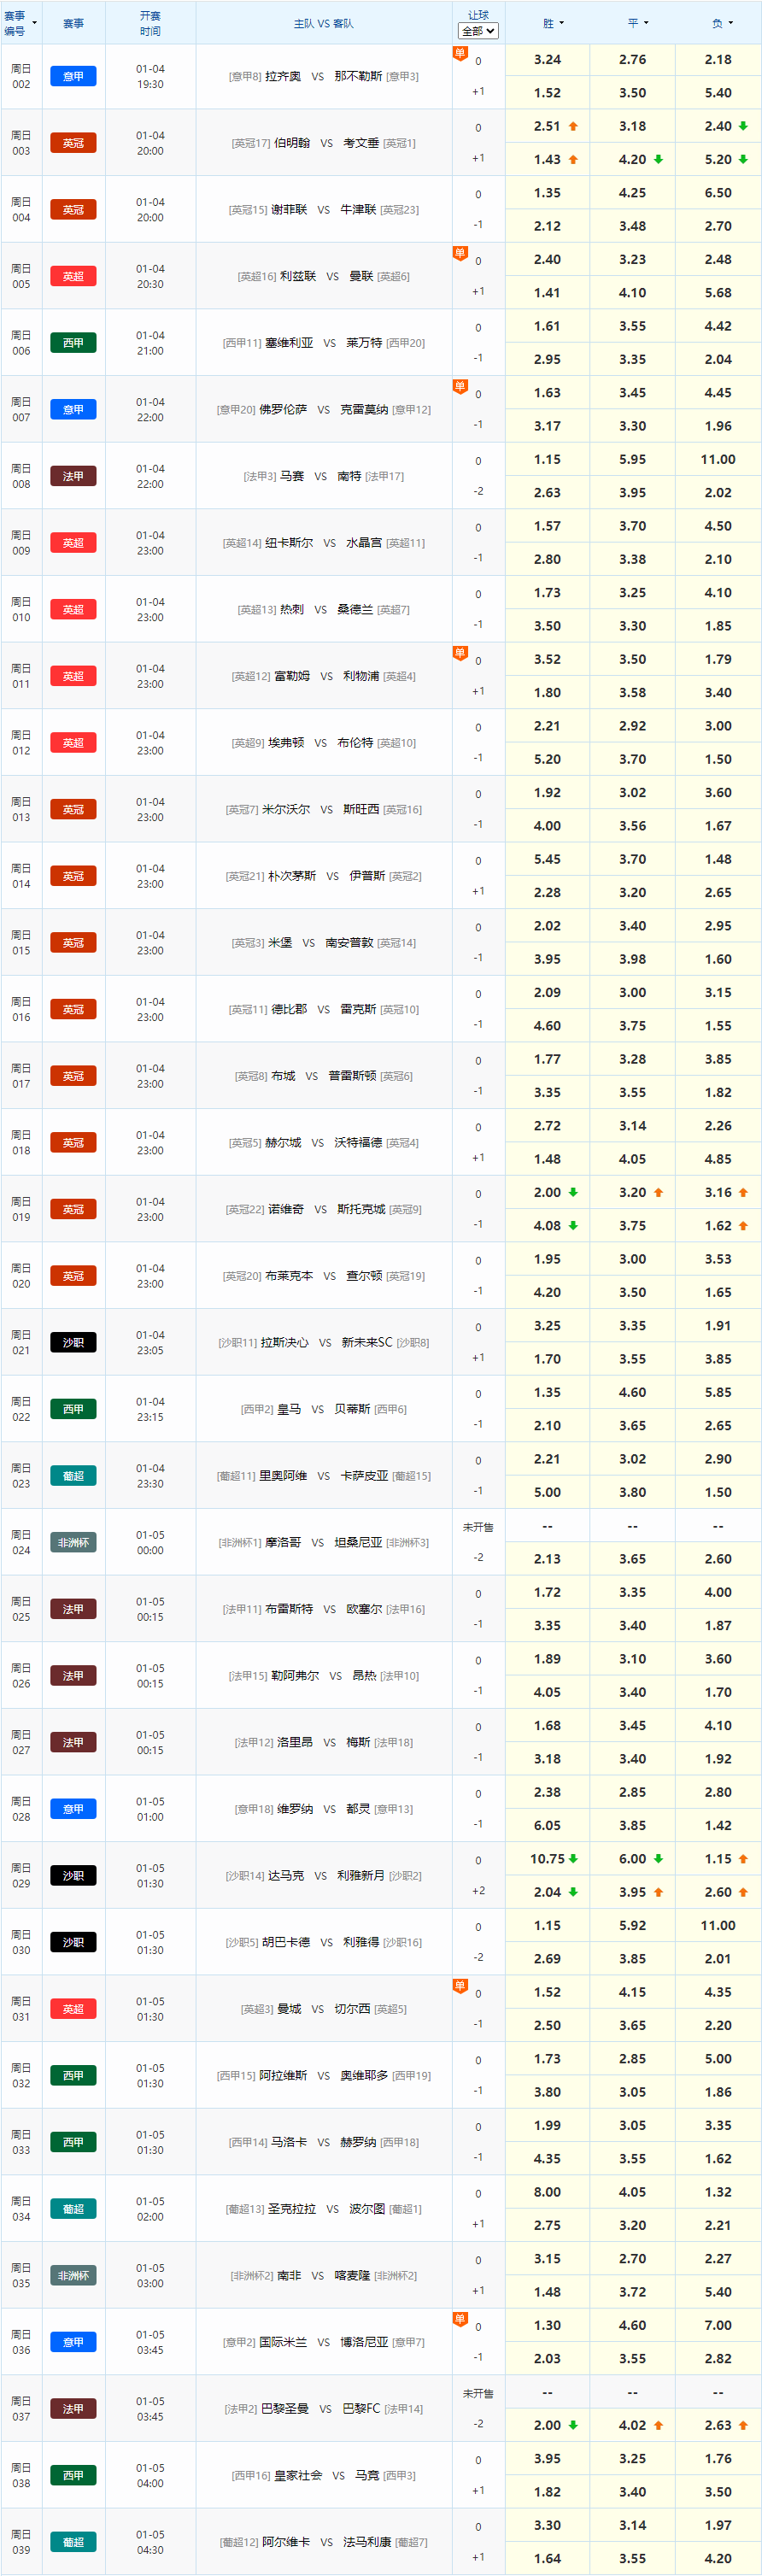Open the 曼联 team link
This screenshot has width=762, height=2576.
coord(361,276)
